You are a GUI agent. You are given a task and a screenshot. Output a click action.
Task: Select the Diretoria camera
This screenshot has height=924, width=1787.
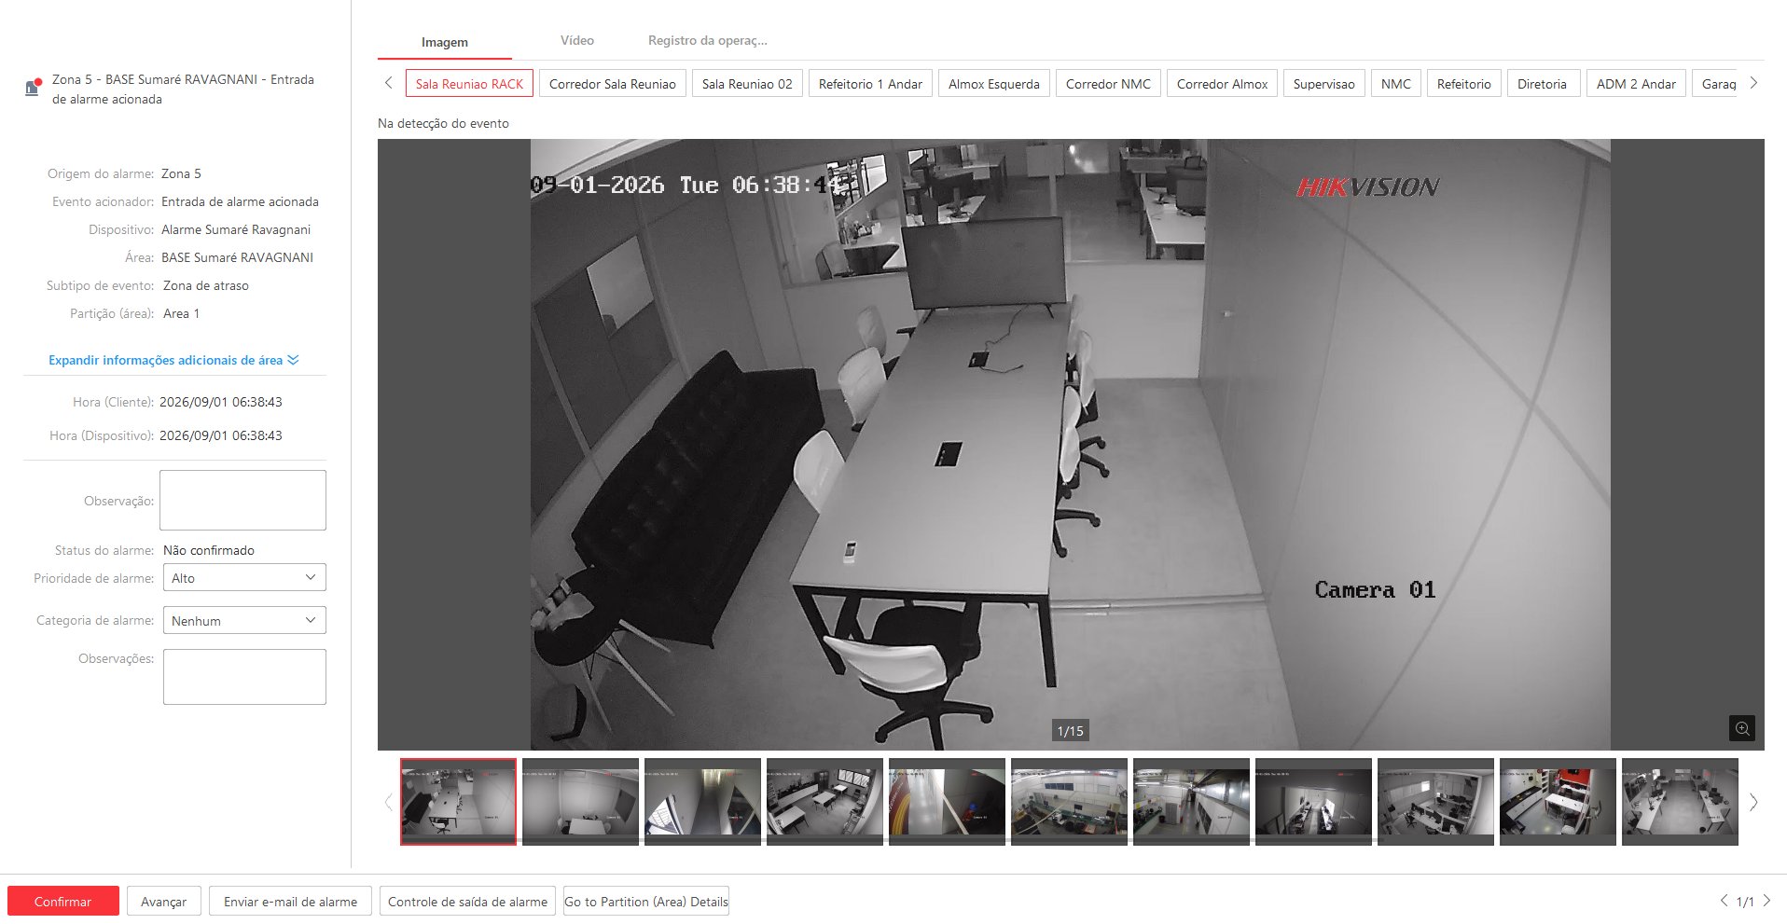pyautogui.click(x=1542, y=84)
